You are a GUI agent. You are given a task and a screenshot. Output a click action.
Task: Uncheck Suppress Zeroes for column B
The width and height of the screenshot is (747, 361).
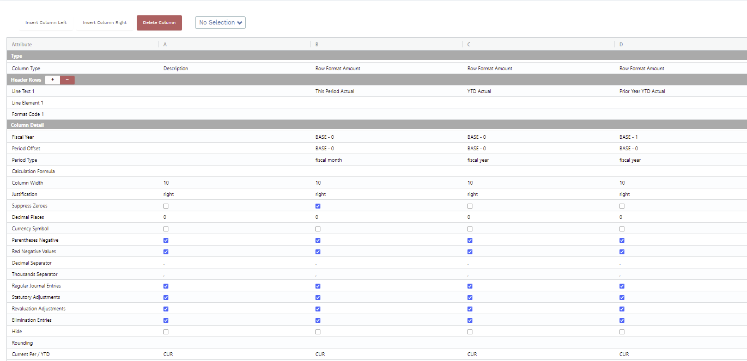point(318,206)
